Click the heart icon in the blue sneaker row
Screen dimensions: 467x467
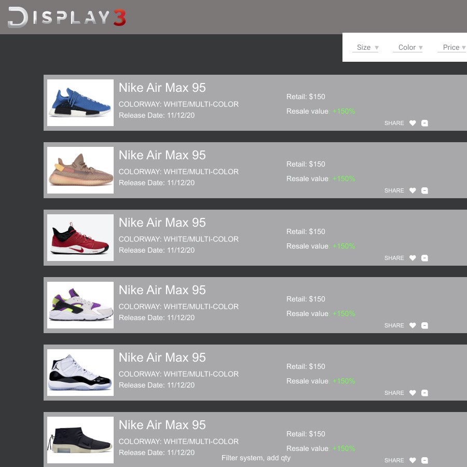413,123
